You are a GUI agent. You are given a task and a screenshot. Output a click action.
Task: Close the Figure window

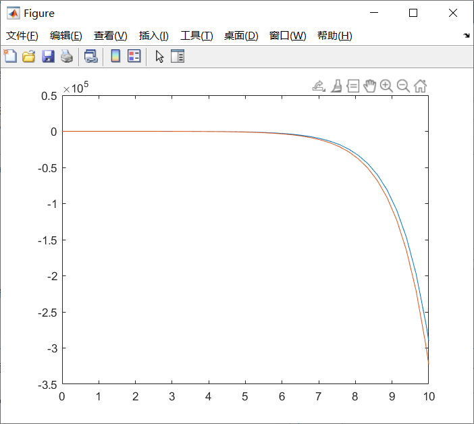pyautogui.click(x=453, y=13)
